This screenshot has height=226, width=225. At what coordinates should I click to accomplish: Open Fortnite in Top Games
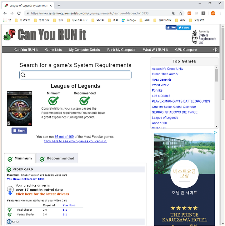click(x=157, y=90)
